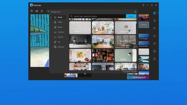Click the Search button

pos(131,16)
